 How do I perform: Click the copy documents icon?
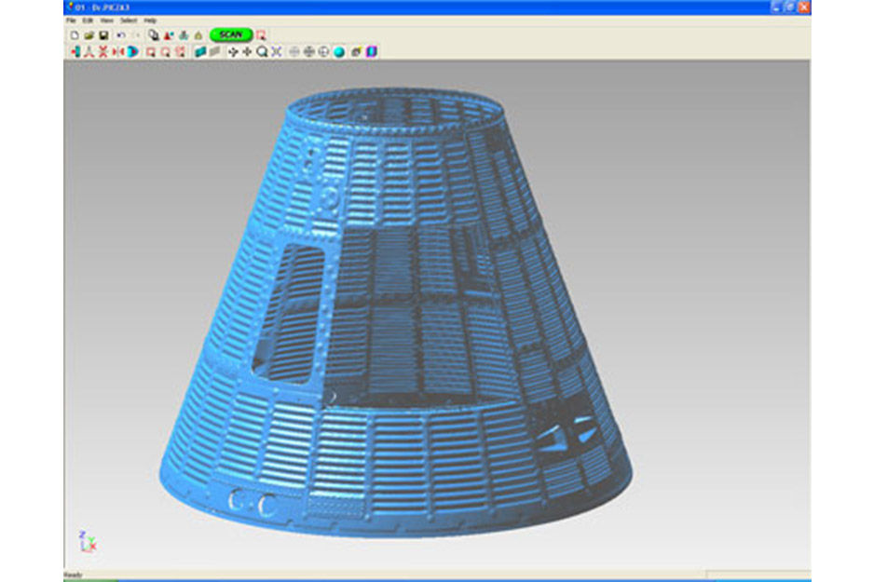click(x=153, y=35)
